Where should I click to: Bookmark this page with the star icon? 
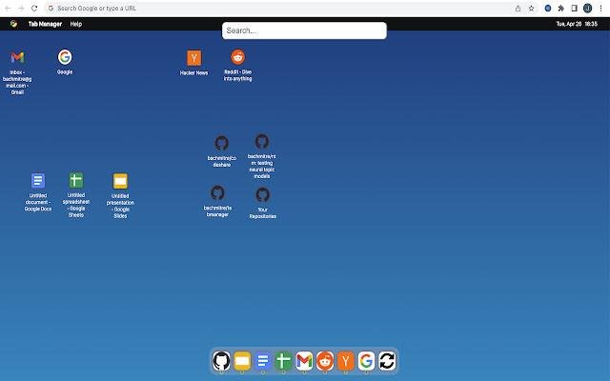click(531, 9)
